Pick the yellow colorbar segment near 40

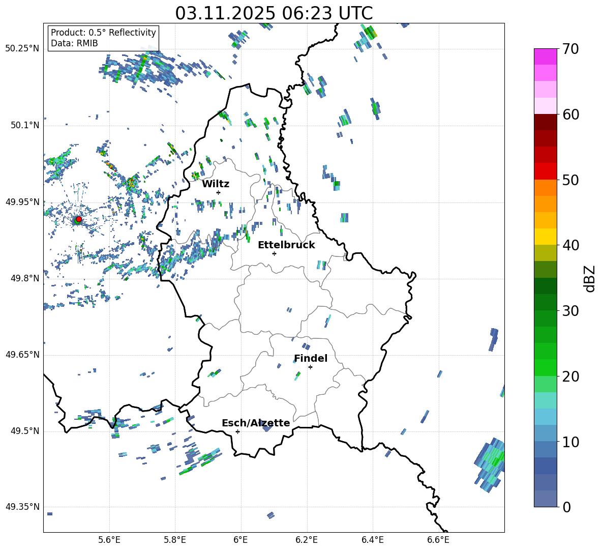[x=545, y=237]
